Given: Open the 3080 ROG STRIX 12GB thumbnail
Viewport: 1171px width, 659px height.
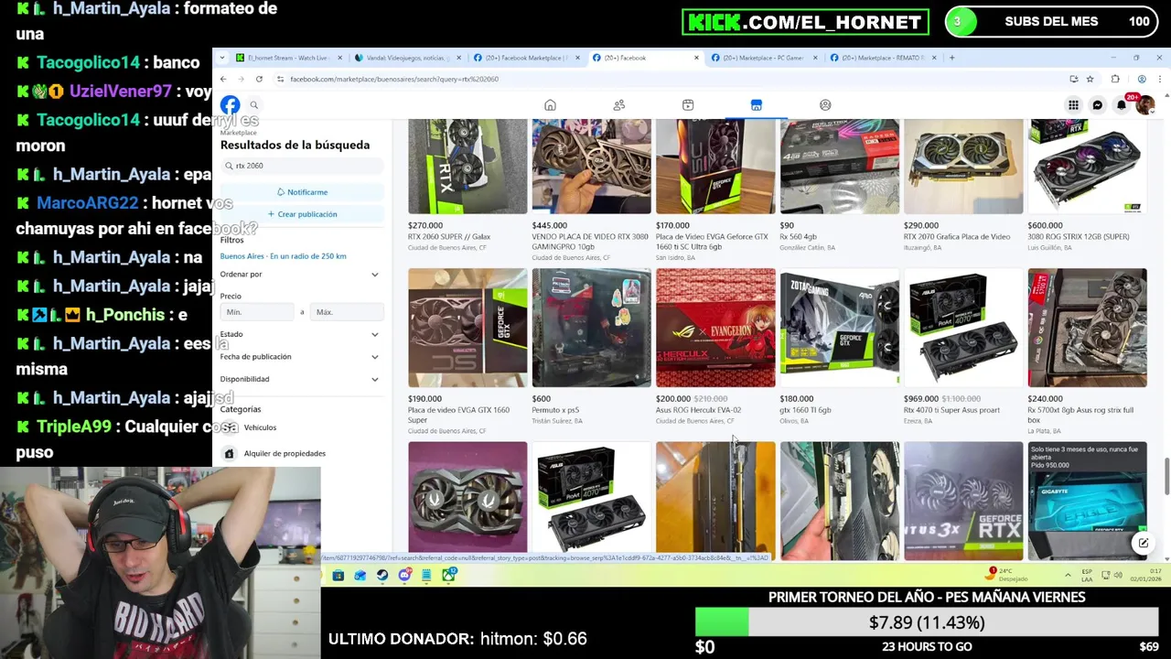Looking at the screenshot, I should (1087, 167).
